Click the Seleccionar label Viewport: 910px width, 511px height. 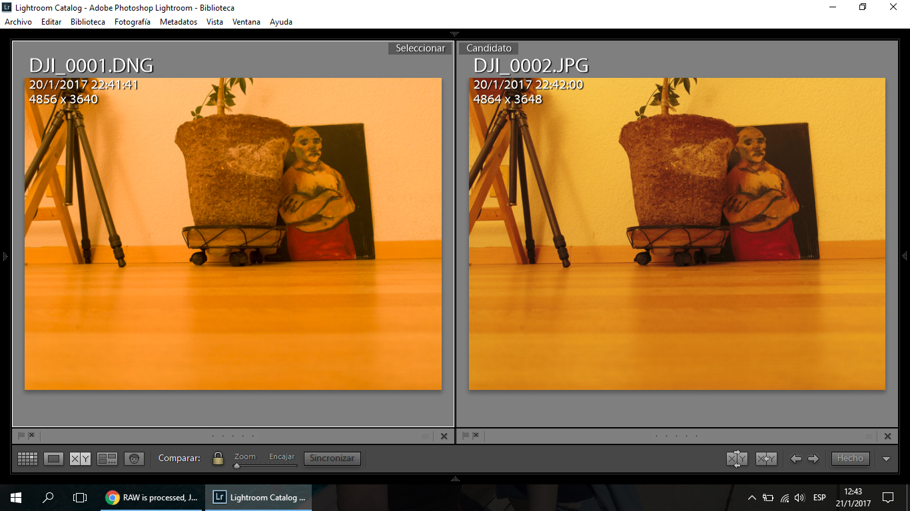(x=420, y=48)
